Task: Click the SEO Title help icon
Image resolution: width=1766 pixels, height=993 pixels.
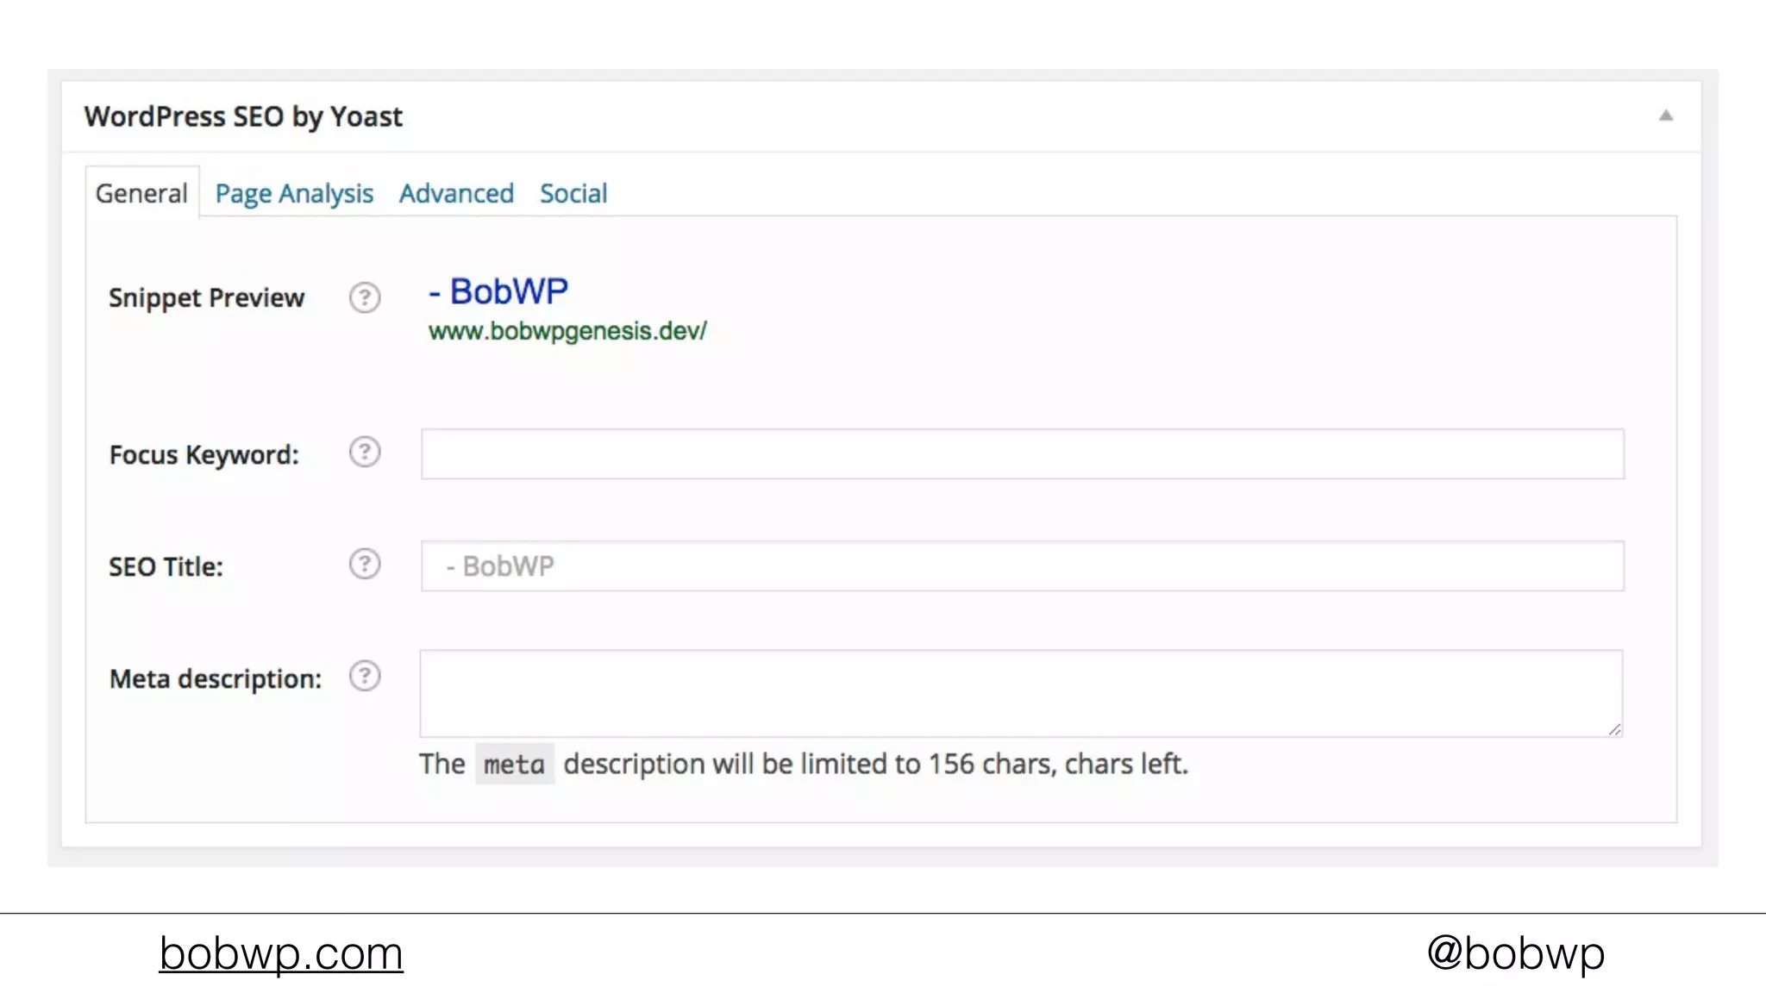Action: (365, 565)
